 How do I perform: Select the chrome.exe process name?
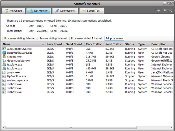pos(14,57)
